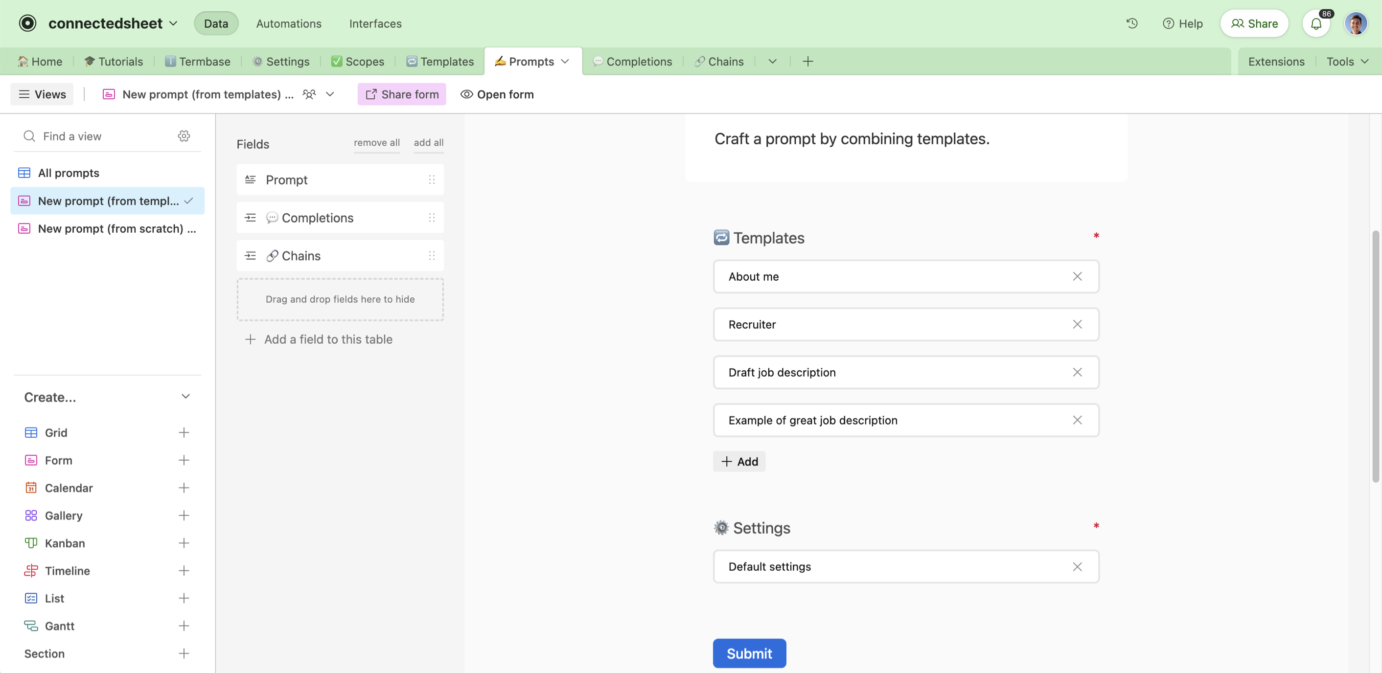Image resolution: width=1382 pixels, height=673 pixels.
Task: Open the Automations tab
Action: click(289, 23)
